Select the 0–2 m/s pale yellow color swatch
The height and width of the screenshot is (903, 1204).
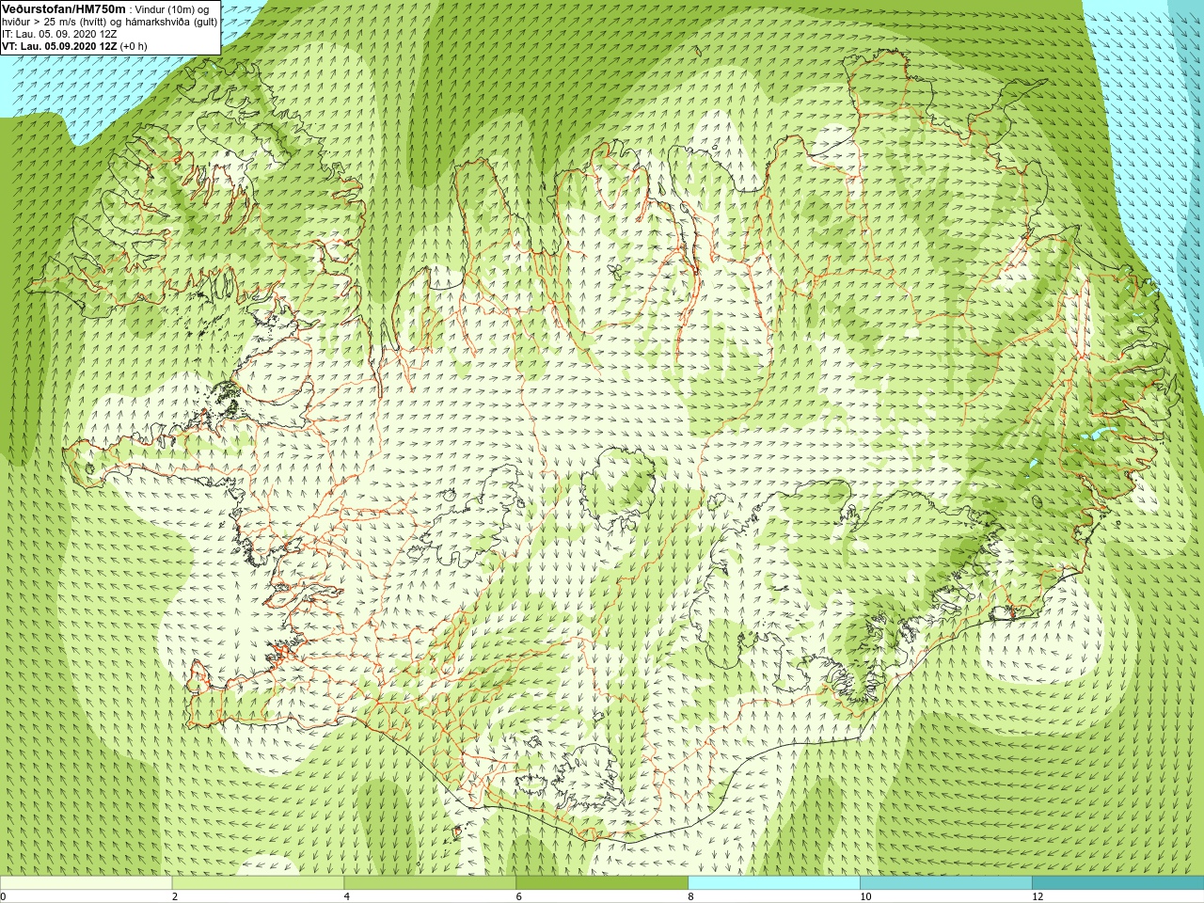(x=87, y=883)
